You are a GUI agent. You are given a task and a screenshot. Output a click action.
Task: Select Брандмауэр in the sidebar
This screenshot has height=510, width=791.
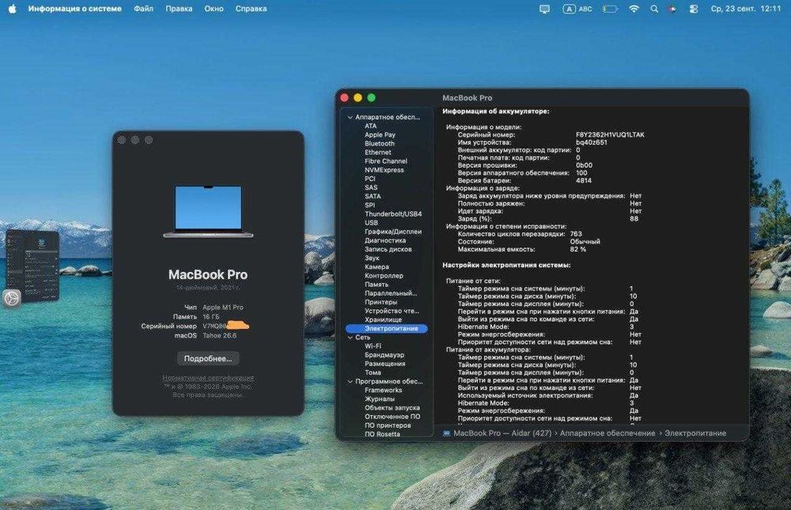(x=384, y=355)
